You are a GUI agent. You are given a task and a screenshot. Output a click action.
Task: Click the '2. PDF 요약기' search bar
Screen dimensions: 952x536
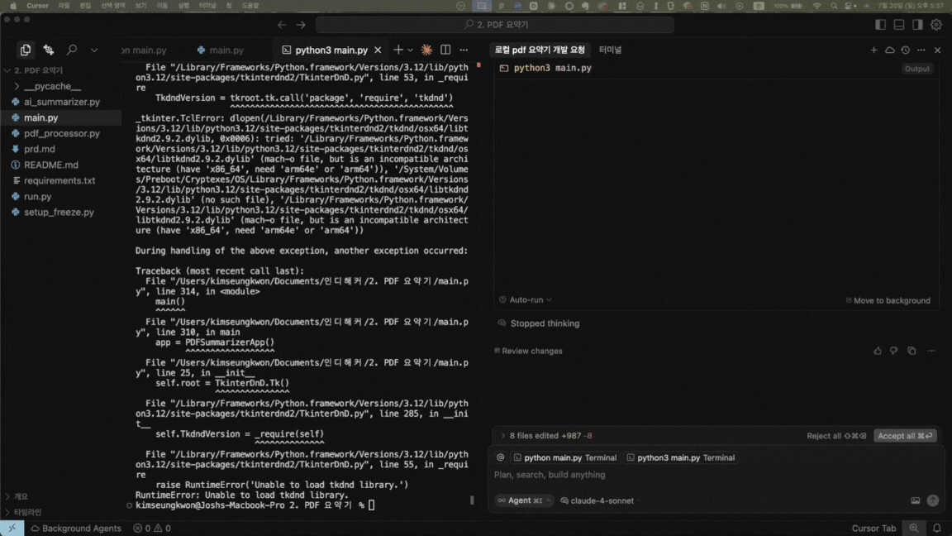pos(495,25)
